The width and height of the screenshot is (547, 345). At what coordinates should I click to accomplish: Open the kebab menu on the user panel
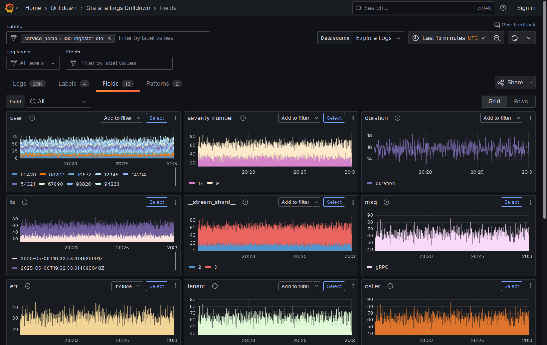coord(175,118)
